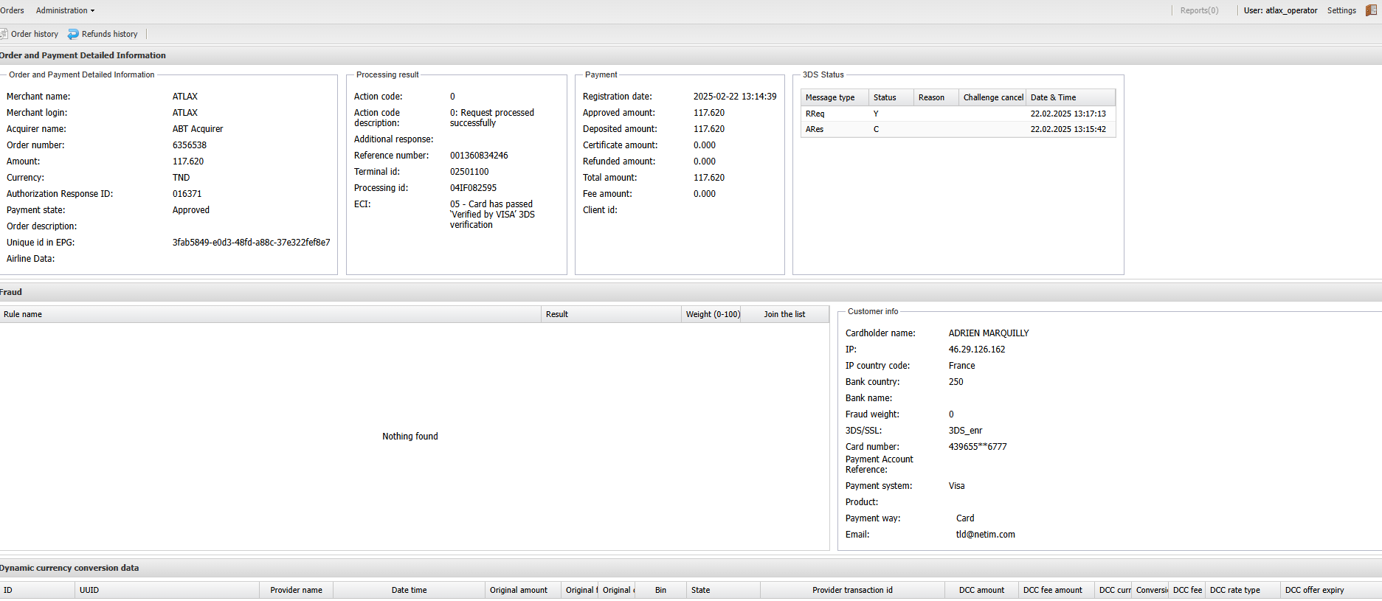The image size is (1382, 601).
Task: Expand the Administration dropdown menu
Action: pos(65,10)
